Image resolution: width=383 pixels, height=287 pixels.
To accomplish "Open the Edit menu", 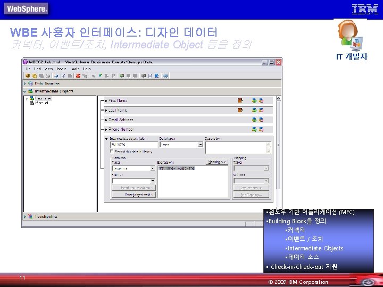I will [x=37, y=69].
